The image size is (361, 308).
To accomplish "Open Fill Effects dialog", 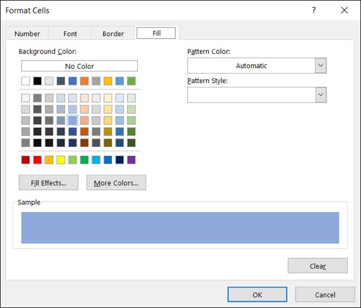I will tap(48, 183).
